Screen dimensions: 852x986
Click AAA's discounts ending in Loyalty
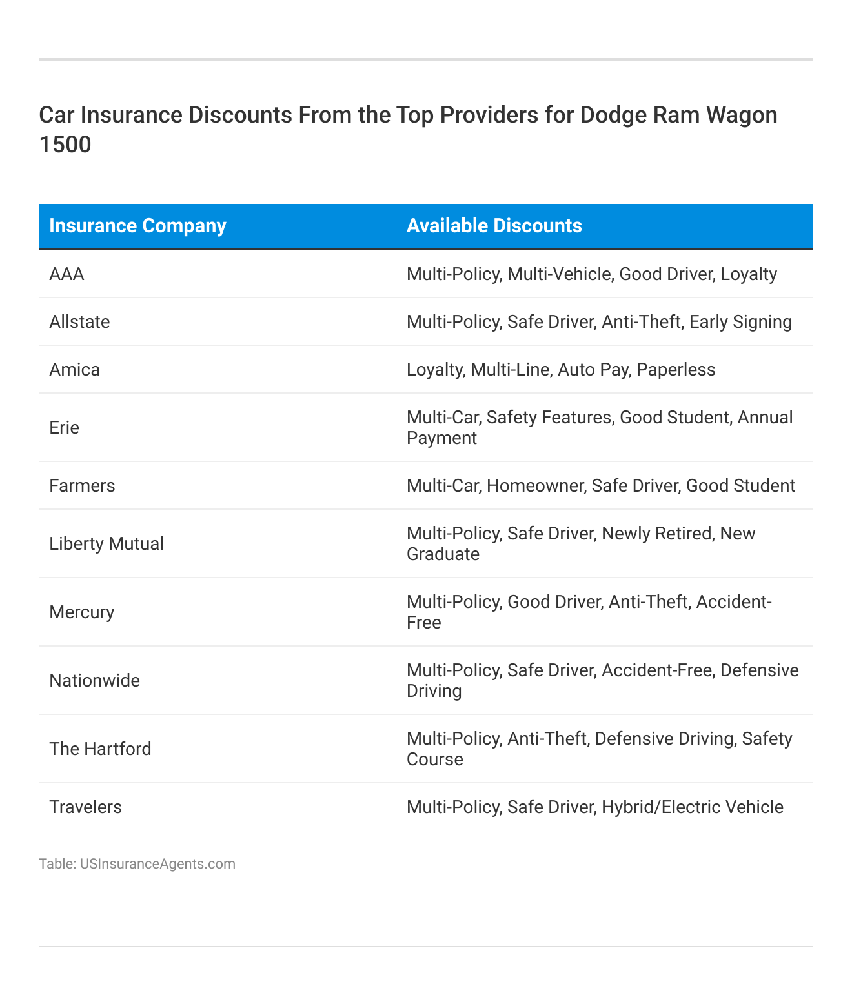(x=591, y=274)
